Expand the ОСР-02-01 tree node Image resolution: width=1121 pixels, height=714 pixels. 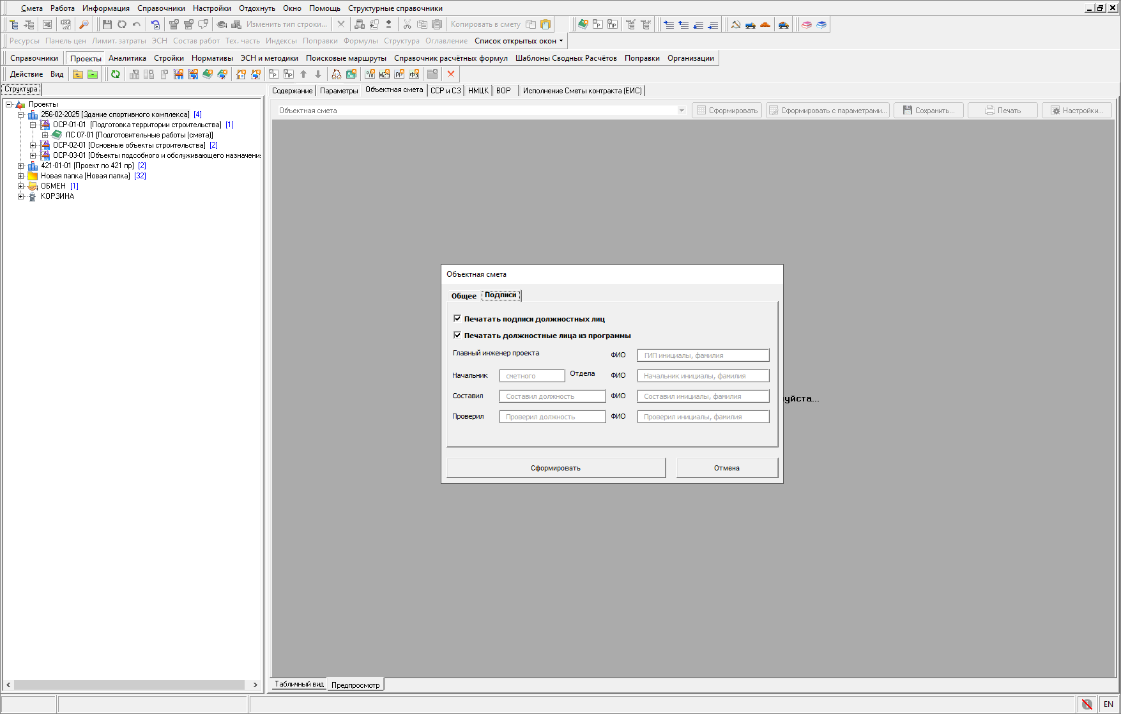click(33, 145)
